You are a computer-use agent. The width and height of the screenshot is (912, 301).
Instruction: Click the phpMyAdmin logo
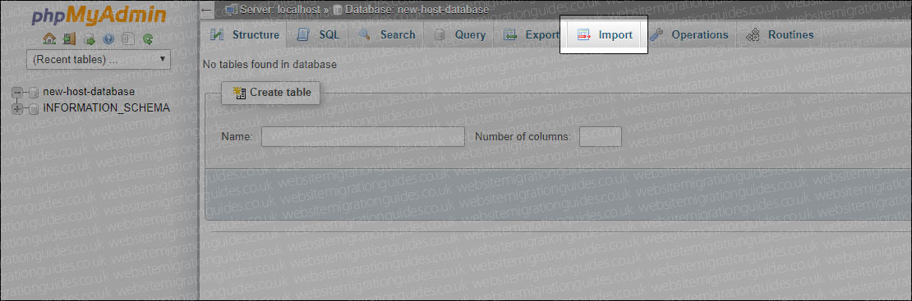coord(99,16)
